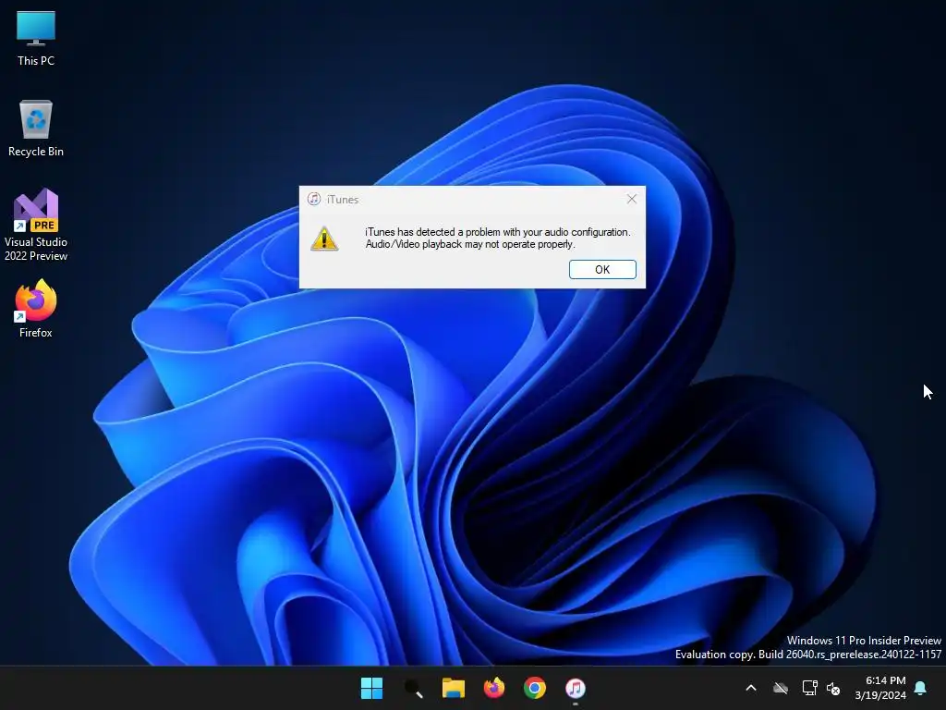
Task: Launch Google Chrome from the taskbar
Action: (535, 688)
